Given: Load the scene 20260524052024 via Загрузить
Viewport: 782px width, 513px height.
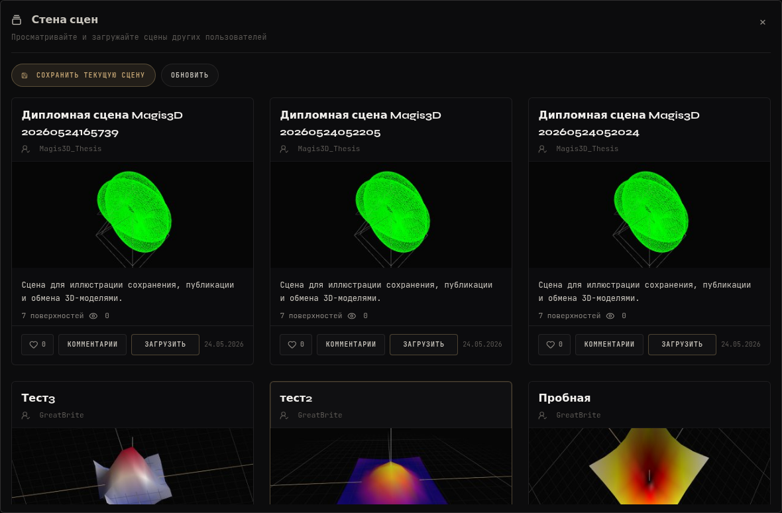Looking at the screenshot, I should point(682,345).
